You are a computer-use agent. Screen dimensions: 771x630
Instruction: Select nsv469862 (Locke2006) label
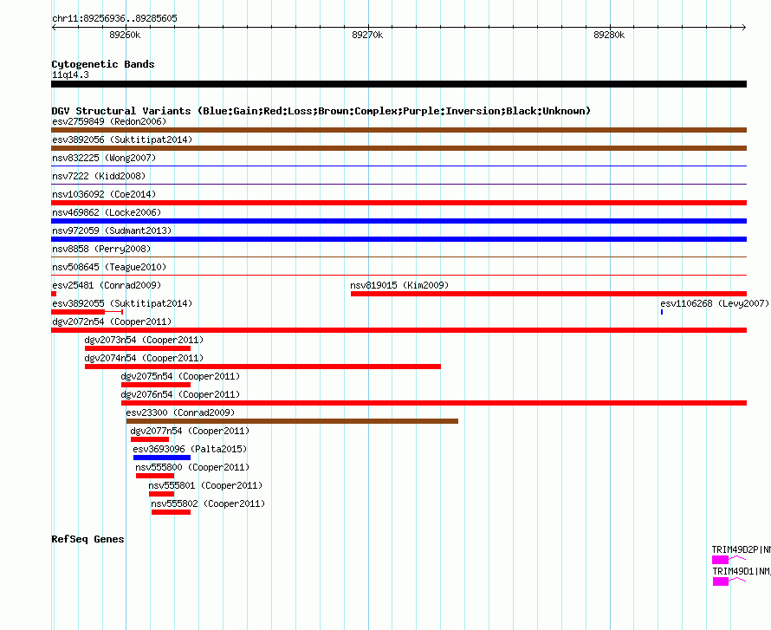pos(107,212)
